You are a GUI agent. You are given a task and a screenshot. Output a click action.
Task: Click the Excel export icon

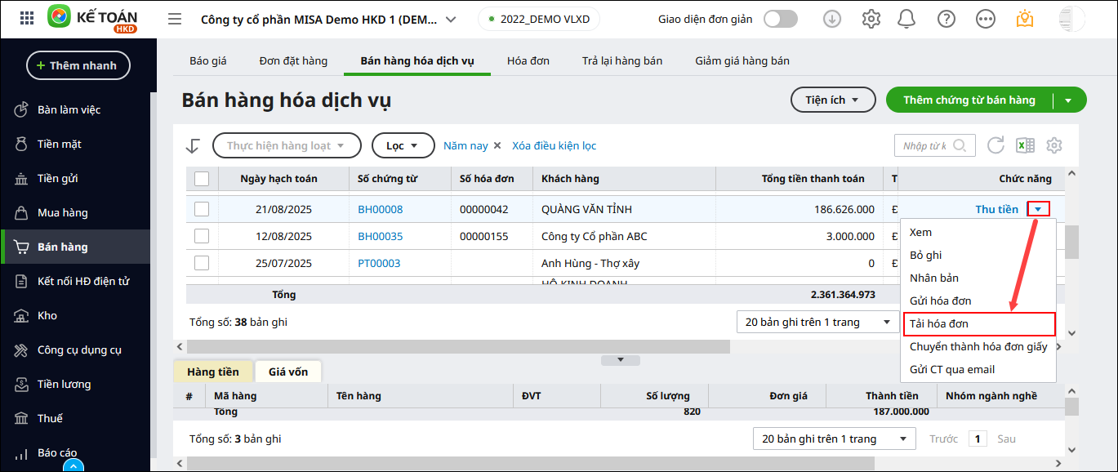[1025, 145]
